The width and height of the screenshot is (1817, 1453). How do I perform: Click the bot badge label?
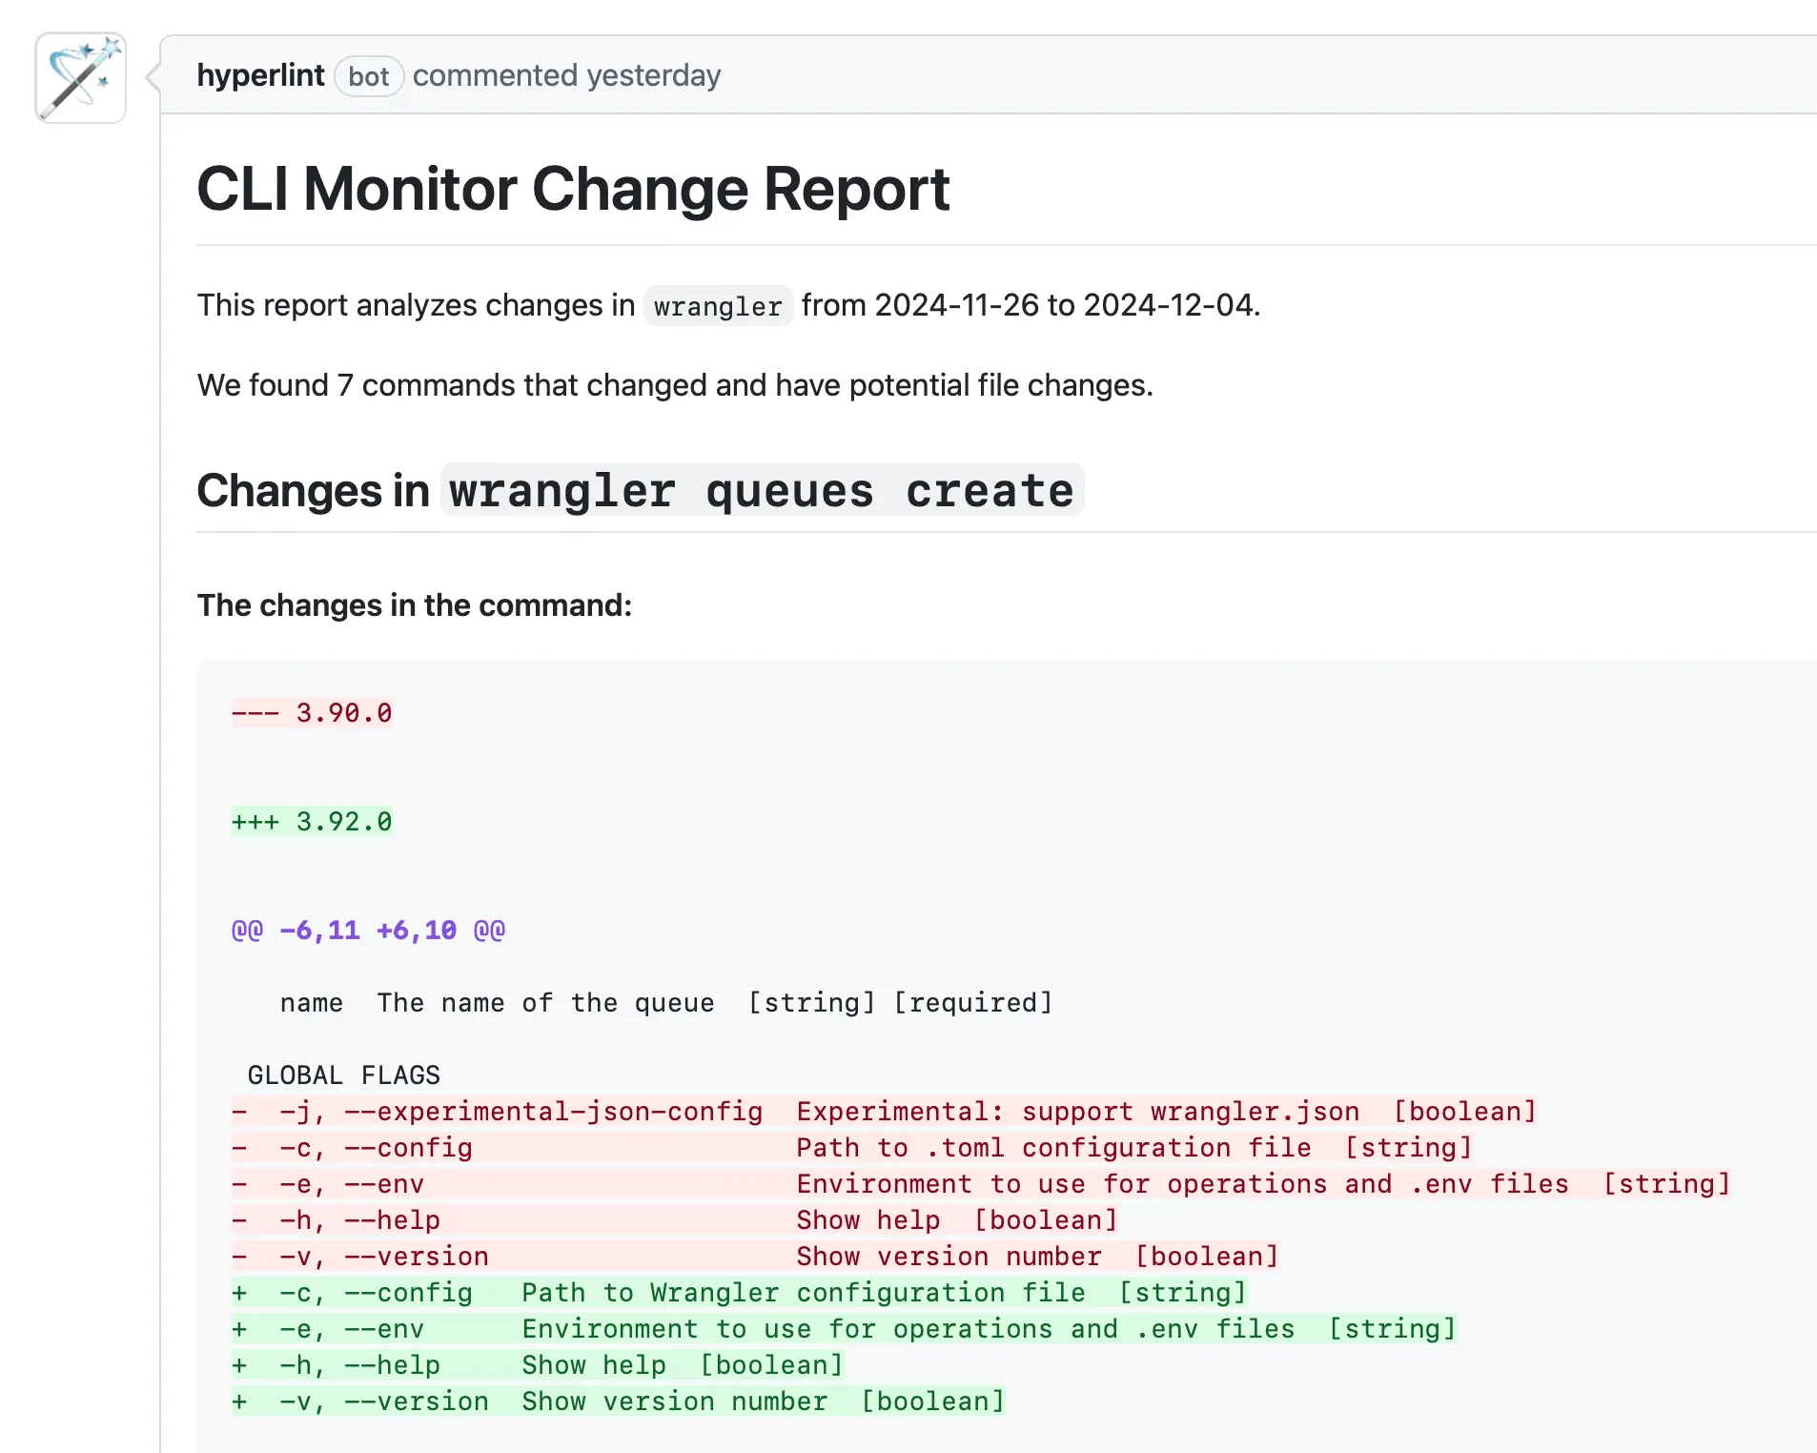[x=369, y=76]
